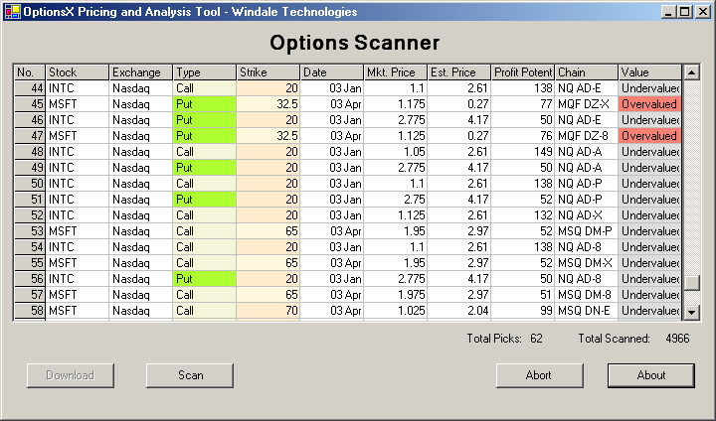Click the Profit Potent column header

coord(523,72)
